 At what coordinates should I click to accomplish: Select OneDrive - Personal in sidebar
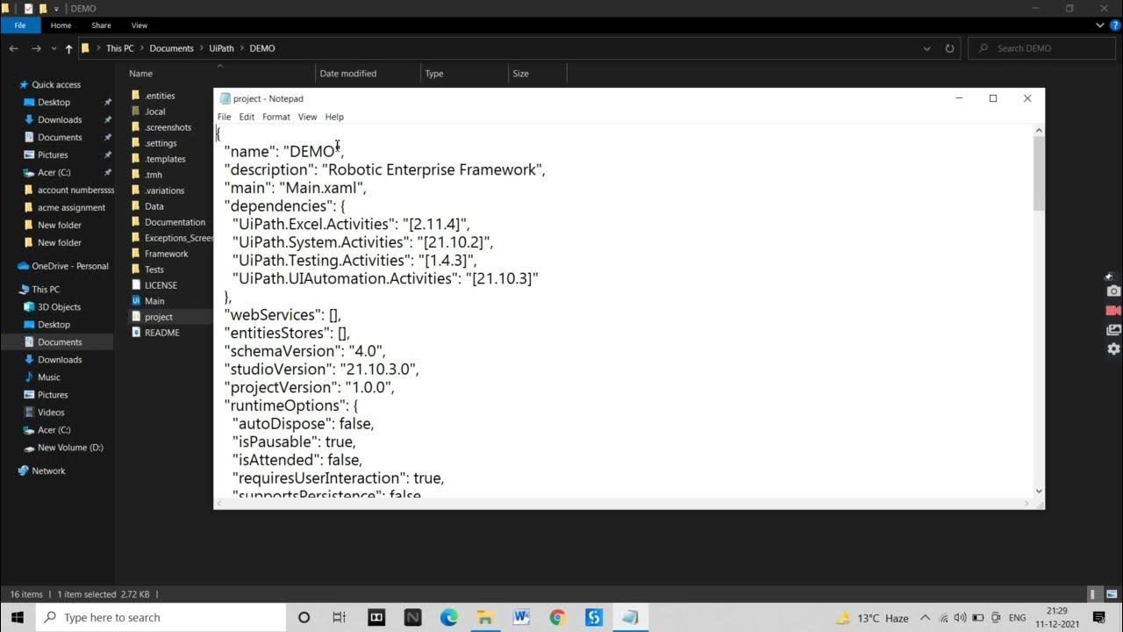69,266
